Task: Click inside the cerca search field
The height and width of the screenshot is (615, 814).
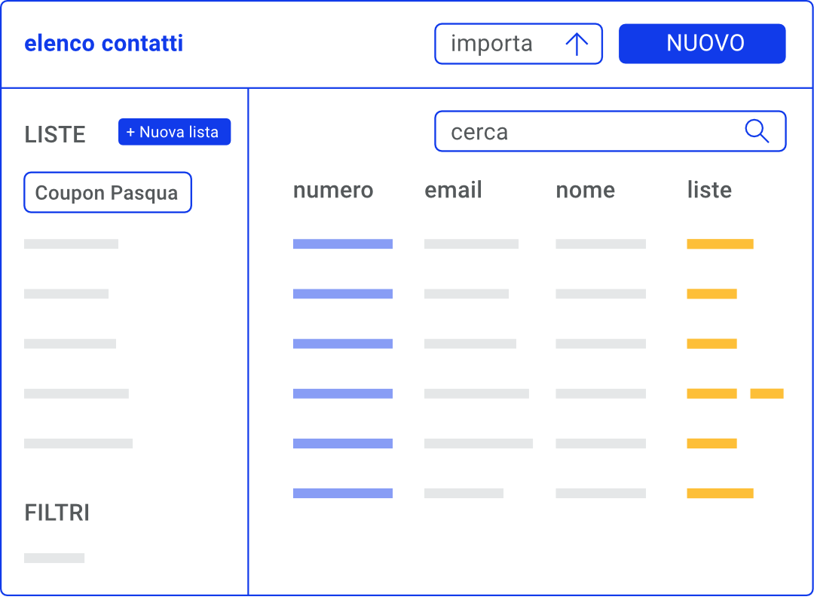Action: click(x=588, y=131)
